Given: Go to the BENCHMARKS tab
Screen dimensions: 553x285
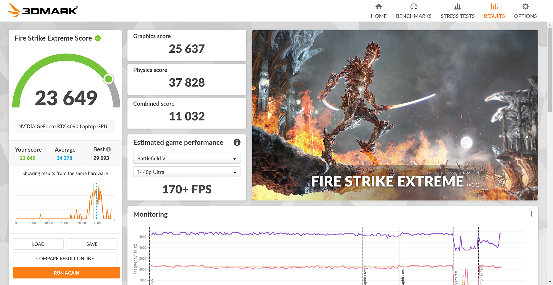Looking at the screenshot, I should coord(414,16).
